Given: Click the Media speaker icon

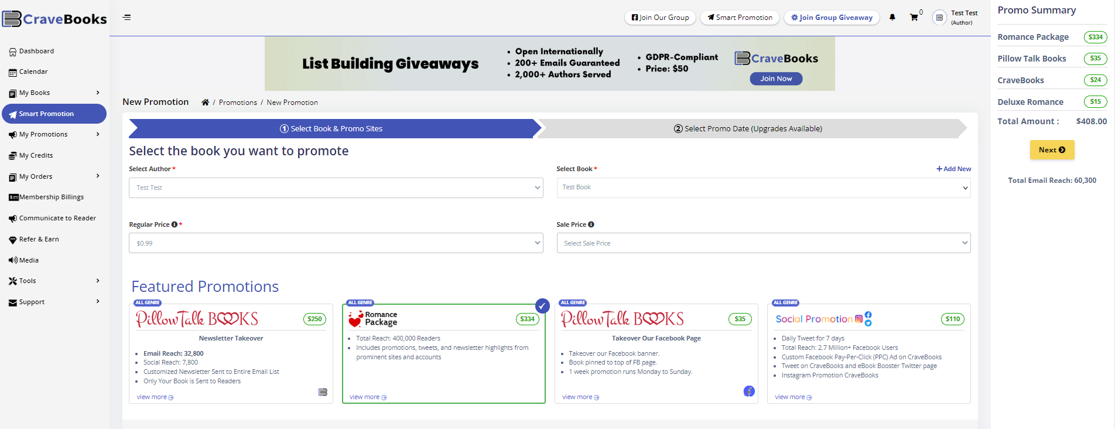Looking at the screenshot, I should [x=13, y=260].
